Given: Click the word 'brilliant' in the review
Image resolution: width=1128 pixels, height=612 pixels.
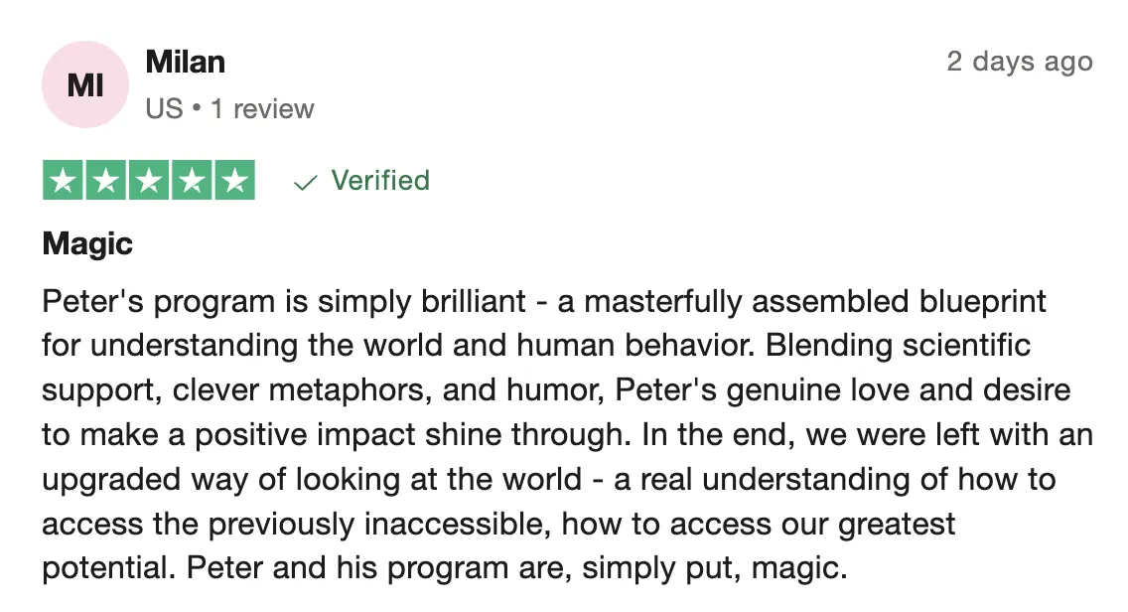Looking at the screenshot, I should click(x=474, y=302).
